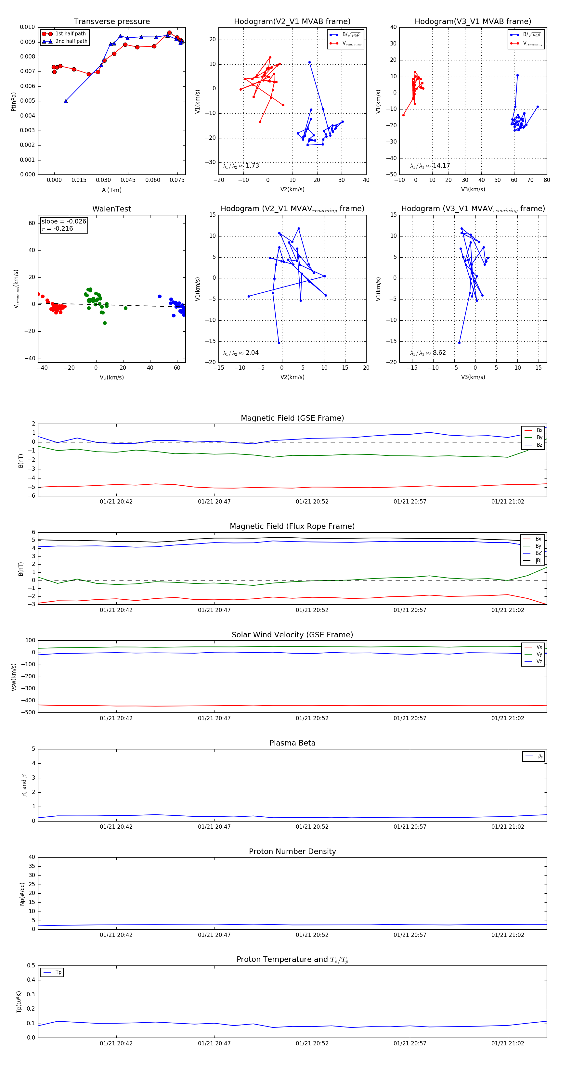The width and height of the screenshot is (585, 1072).
Task: Click the 'A (T·m)' x-axis label
Action: (x=111, y=190)
